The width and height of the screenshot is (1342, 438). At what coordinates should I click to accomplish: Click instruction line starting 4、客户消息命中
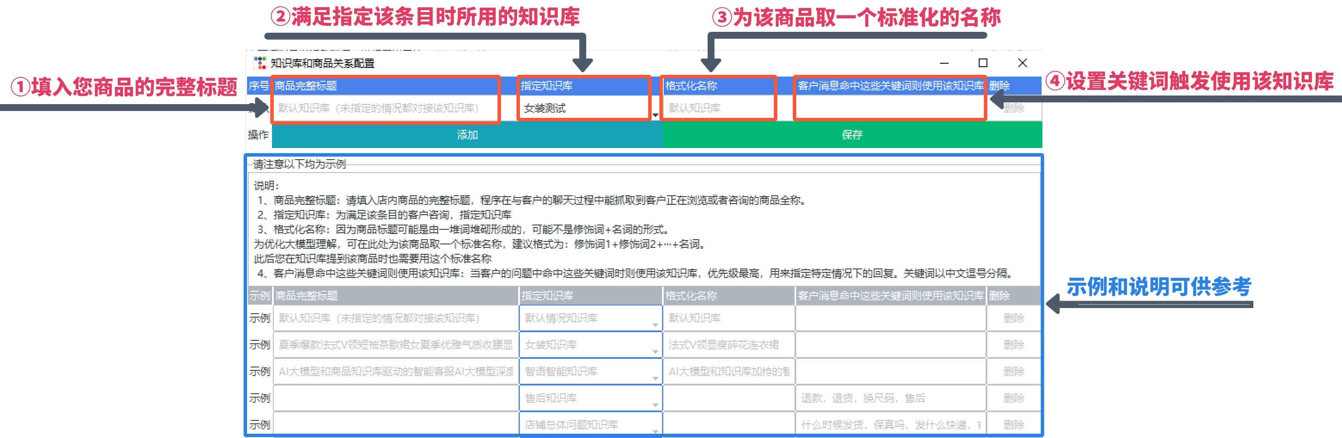click(636, 273)
